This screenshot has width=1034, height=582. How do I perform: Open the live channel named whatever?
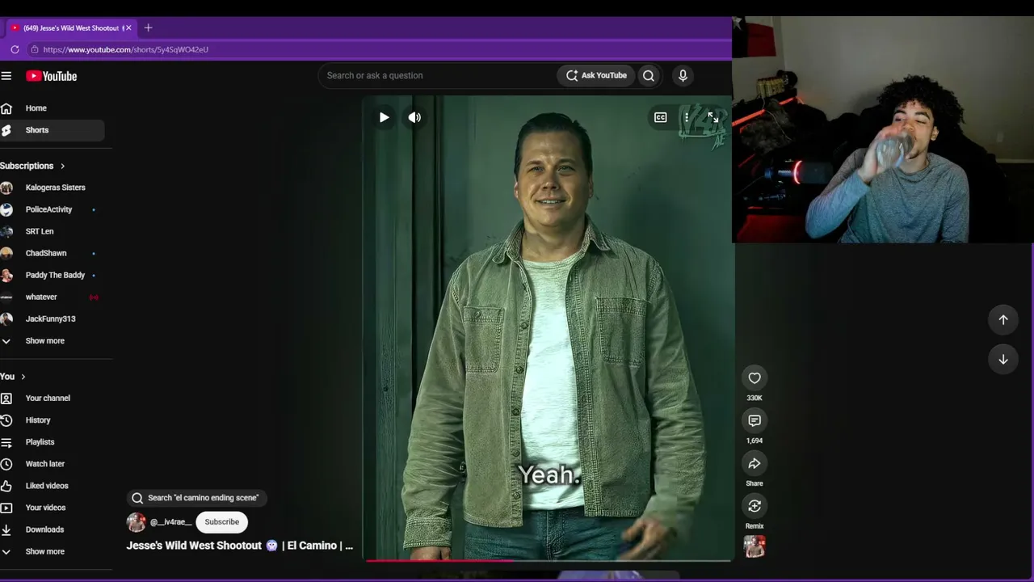[x=53, y=297]
